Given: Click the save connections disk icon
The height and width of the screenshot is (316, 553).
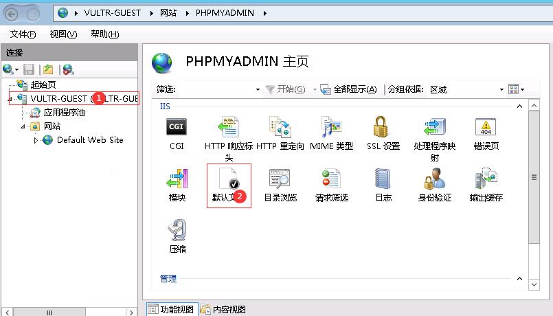Looking at the screenshot, I should point(29,69).
